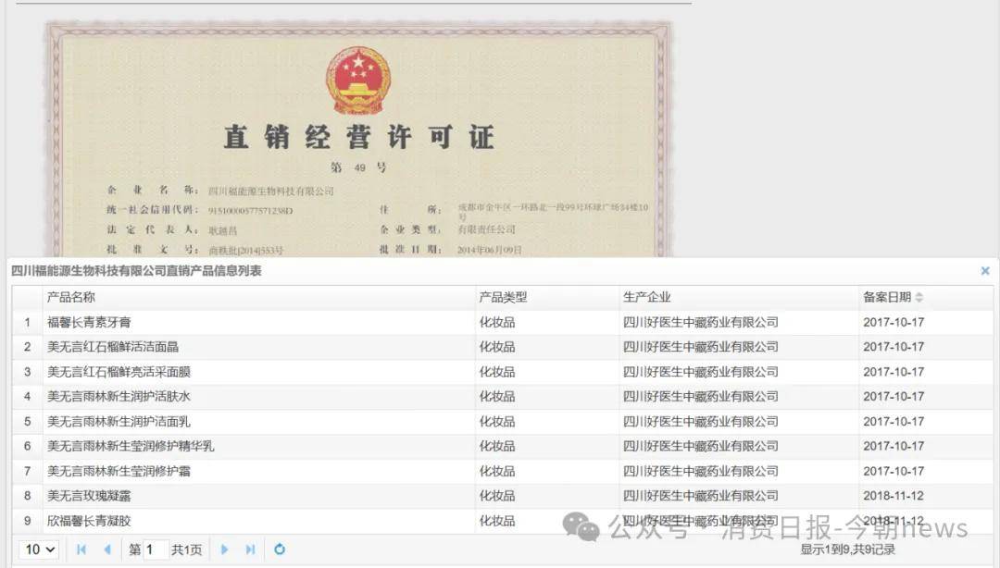Sort by 备案日期 column arrows
The height and width of the screenshot is (568, 1000).
pos(919,297)
